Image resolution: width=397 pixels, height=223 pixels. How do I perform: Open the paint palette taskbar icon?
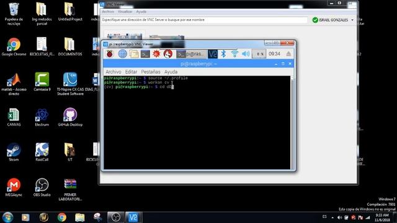click(98, 217)
